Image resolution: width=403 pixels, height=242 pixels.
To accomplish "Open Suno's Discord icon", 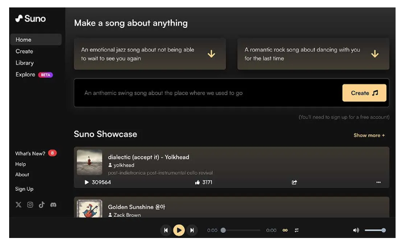I will 53,205.
